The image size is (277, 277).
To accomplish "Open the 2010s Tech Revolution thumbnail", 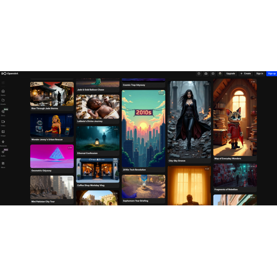I will (144, 128).
